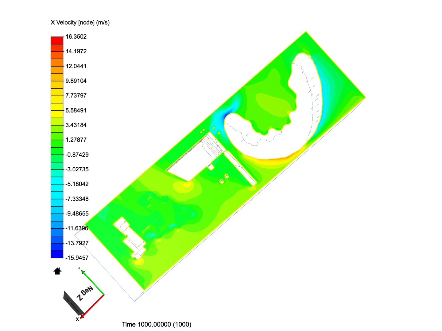This screenshot has height=331, width=442.
Task: Click the black home view icon
Action: tap(57, 271)
